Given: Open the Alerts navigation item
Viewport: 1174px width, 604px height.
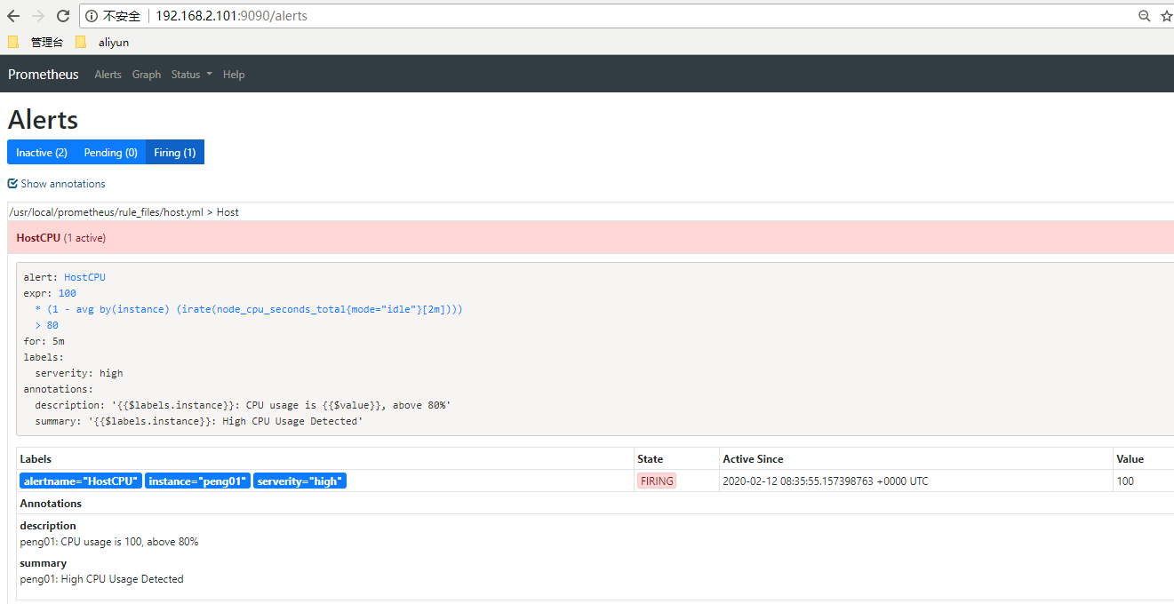Looking at the screenshot, I should (x=108, y=75).
